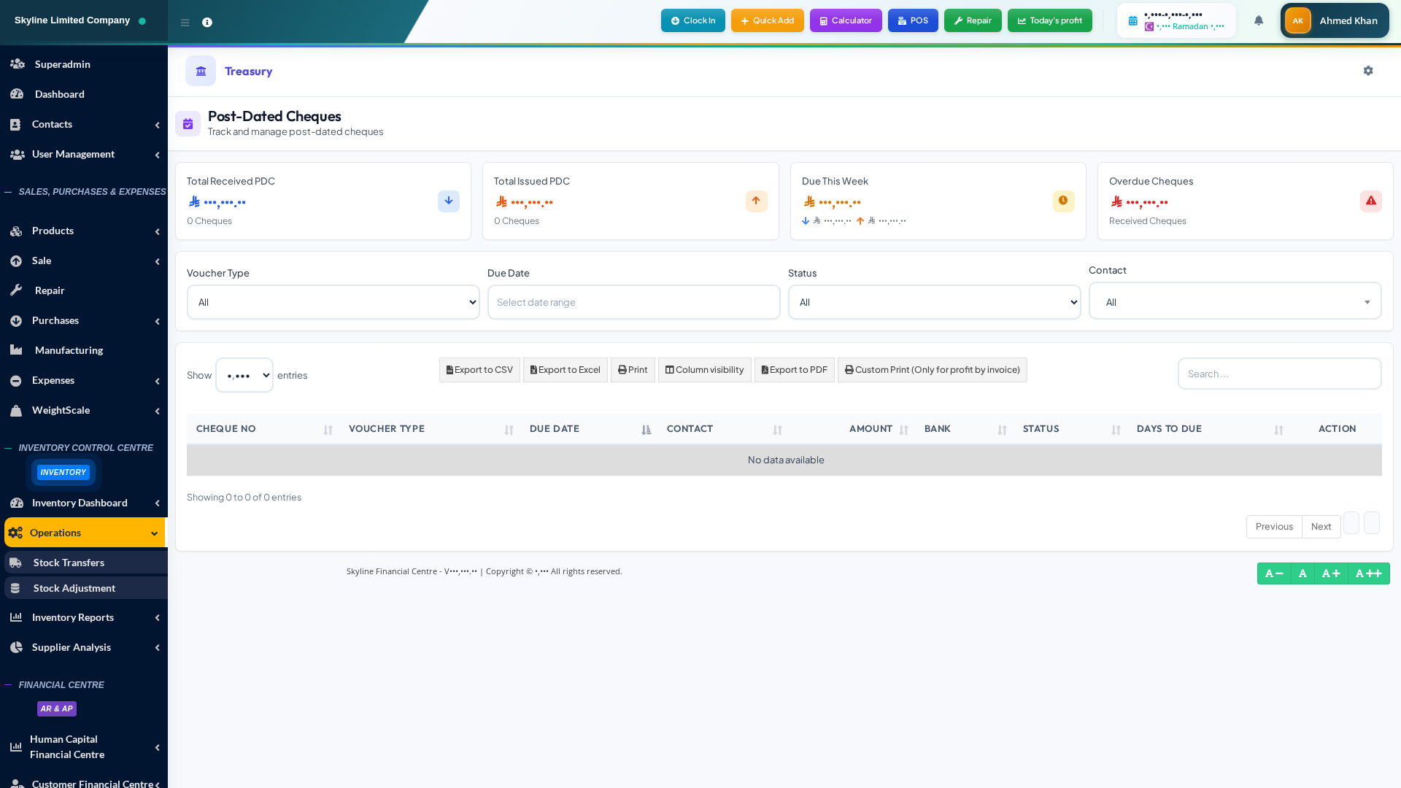Open the Stock Transfers page
The width and height of the screenshot is (1401, 788).
(68, 563)
